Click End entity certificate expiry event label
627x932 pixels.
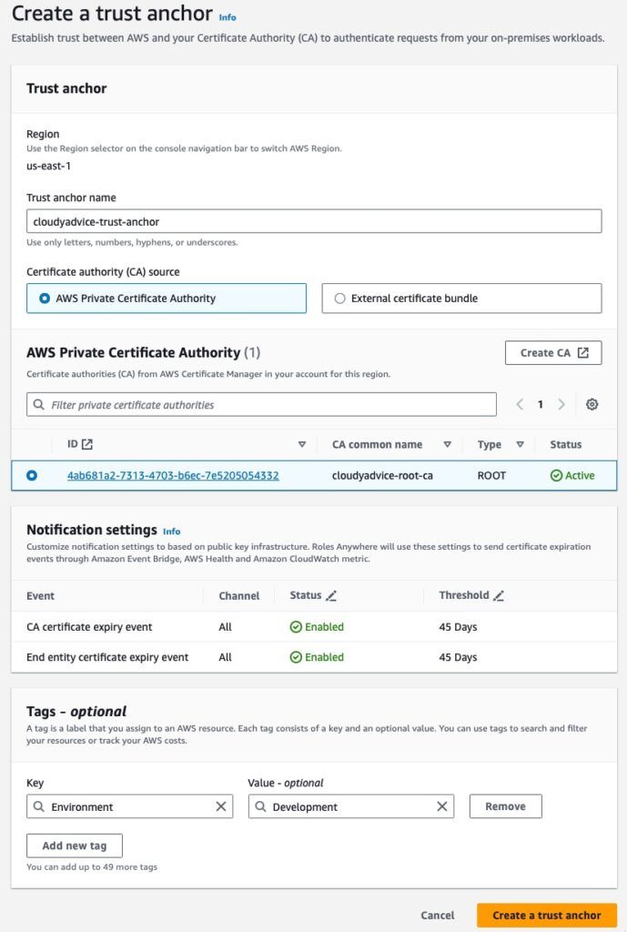point(107,657)
